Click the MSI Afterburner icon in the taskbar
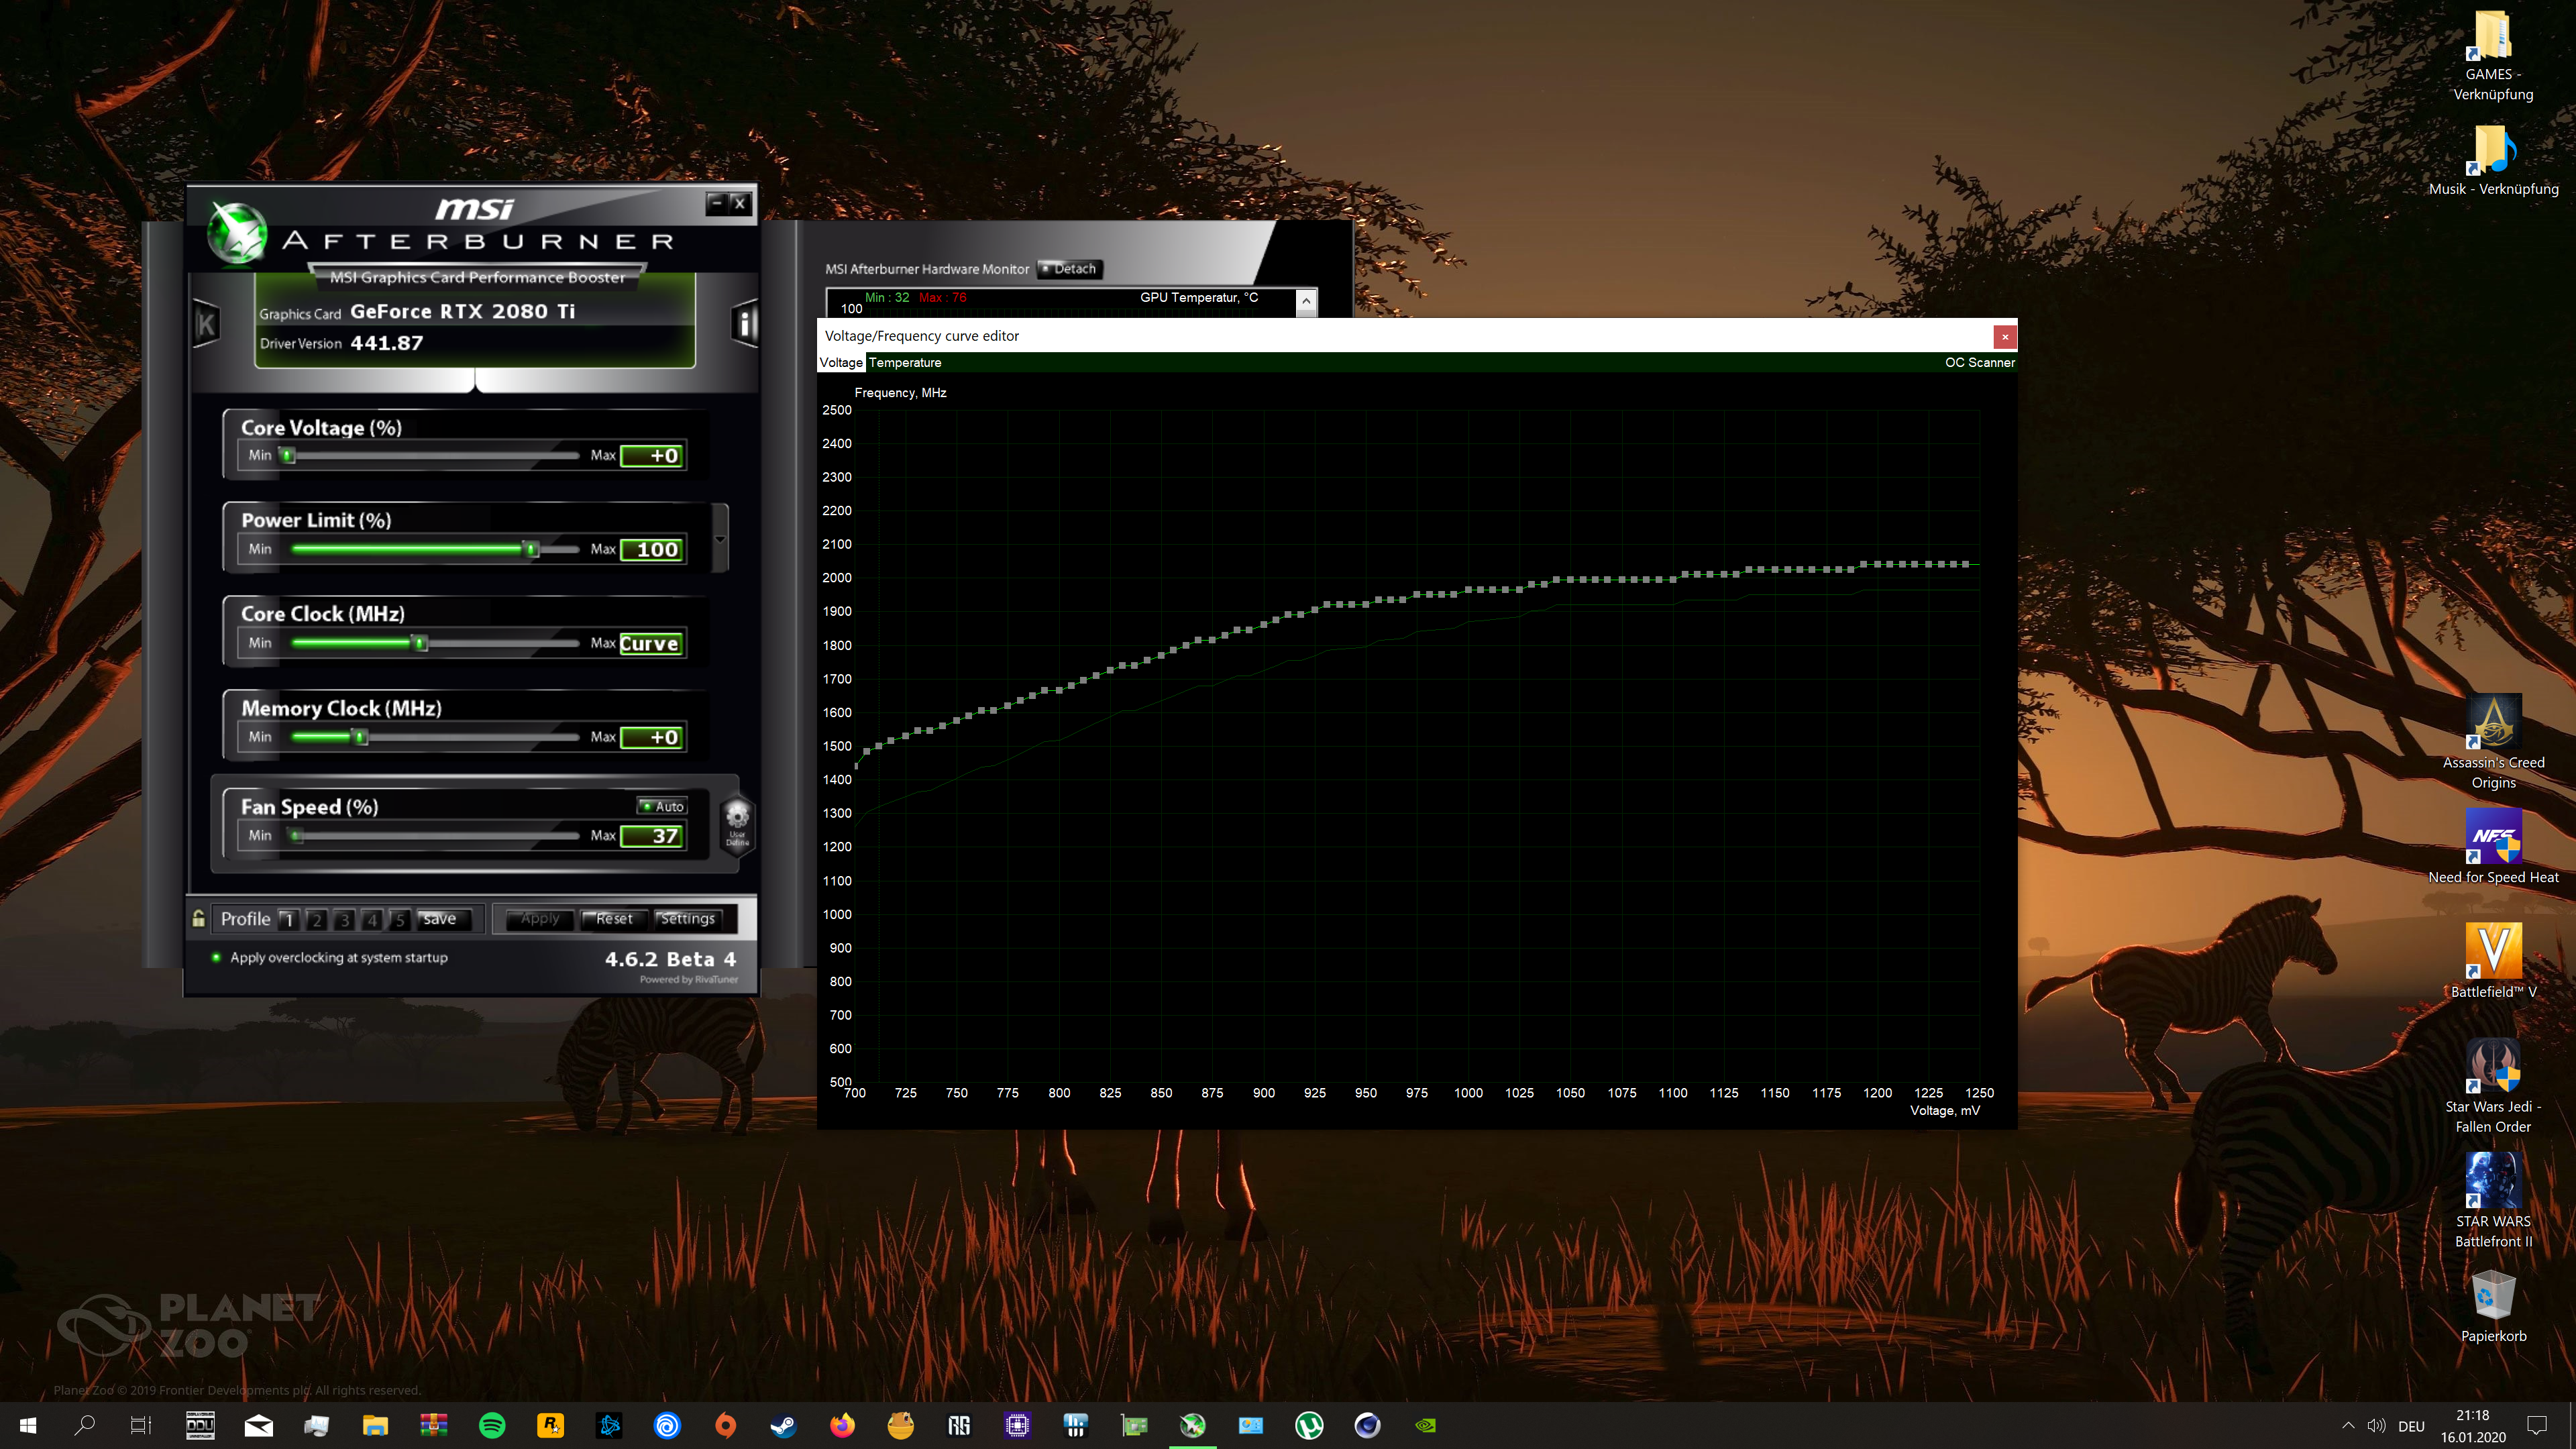Viewport: 2576px width, 1449px height. [x=1193, y=1425]
